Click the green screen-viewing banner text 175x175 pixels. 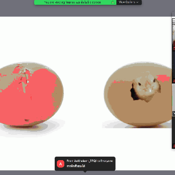tap(73, 2)
